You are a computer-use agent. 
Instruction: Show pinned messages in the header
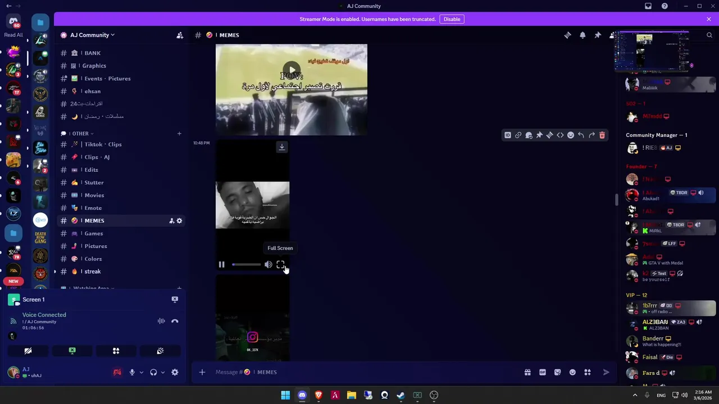pyautogui.click(x=598, y=35)
